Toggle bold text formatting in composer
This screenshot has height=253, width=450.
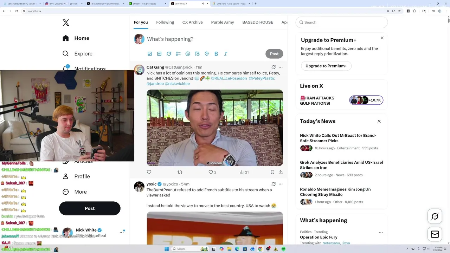click(x=216, y=54)
